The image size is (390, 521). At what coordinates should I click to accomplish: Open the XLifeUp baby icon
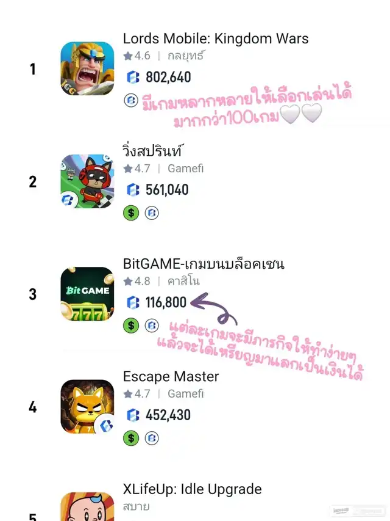pyautogui.click(x=87, y=506)
